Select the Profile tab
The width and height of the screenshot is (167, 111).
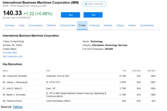pyautogui.click(x=82, y=26)
